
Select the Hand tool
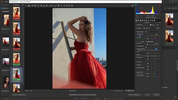(x=29, y=6)
